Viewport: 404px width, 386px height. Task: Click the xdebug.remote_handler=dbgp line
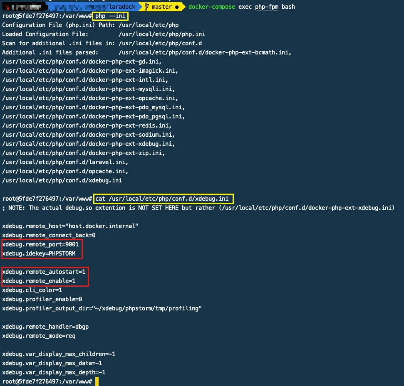[x=45, y=327]
